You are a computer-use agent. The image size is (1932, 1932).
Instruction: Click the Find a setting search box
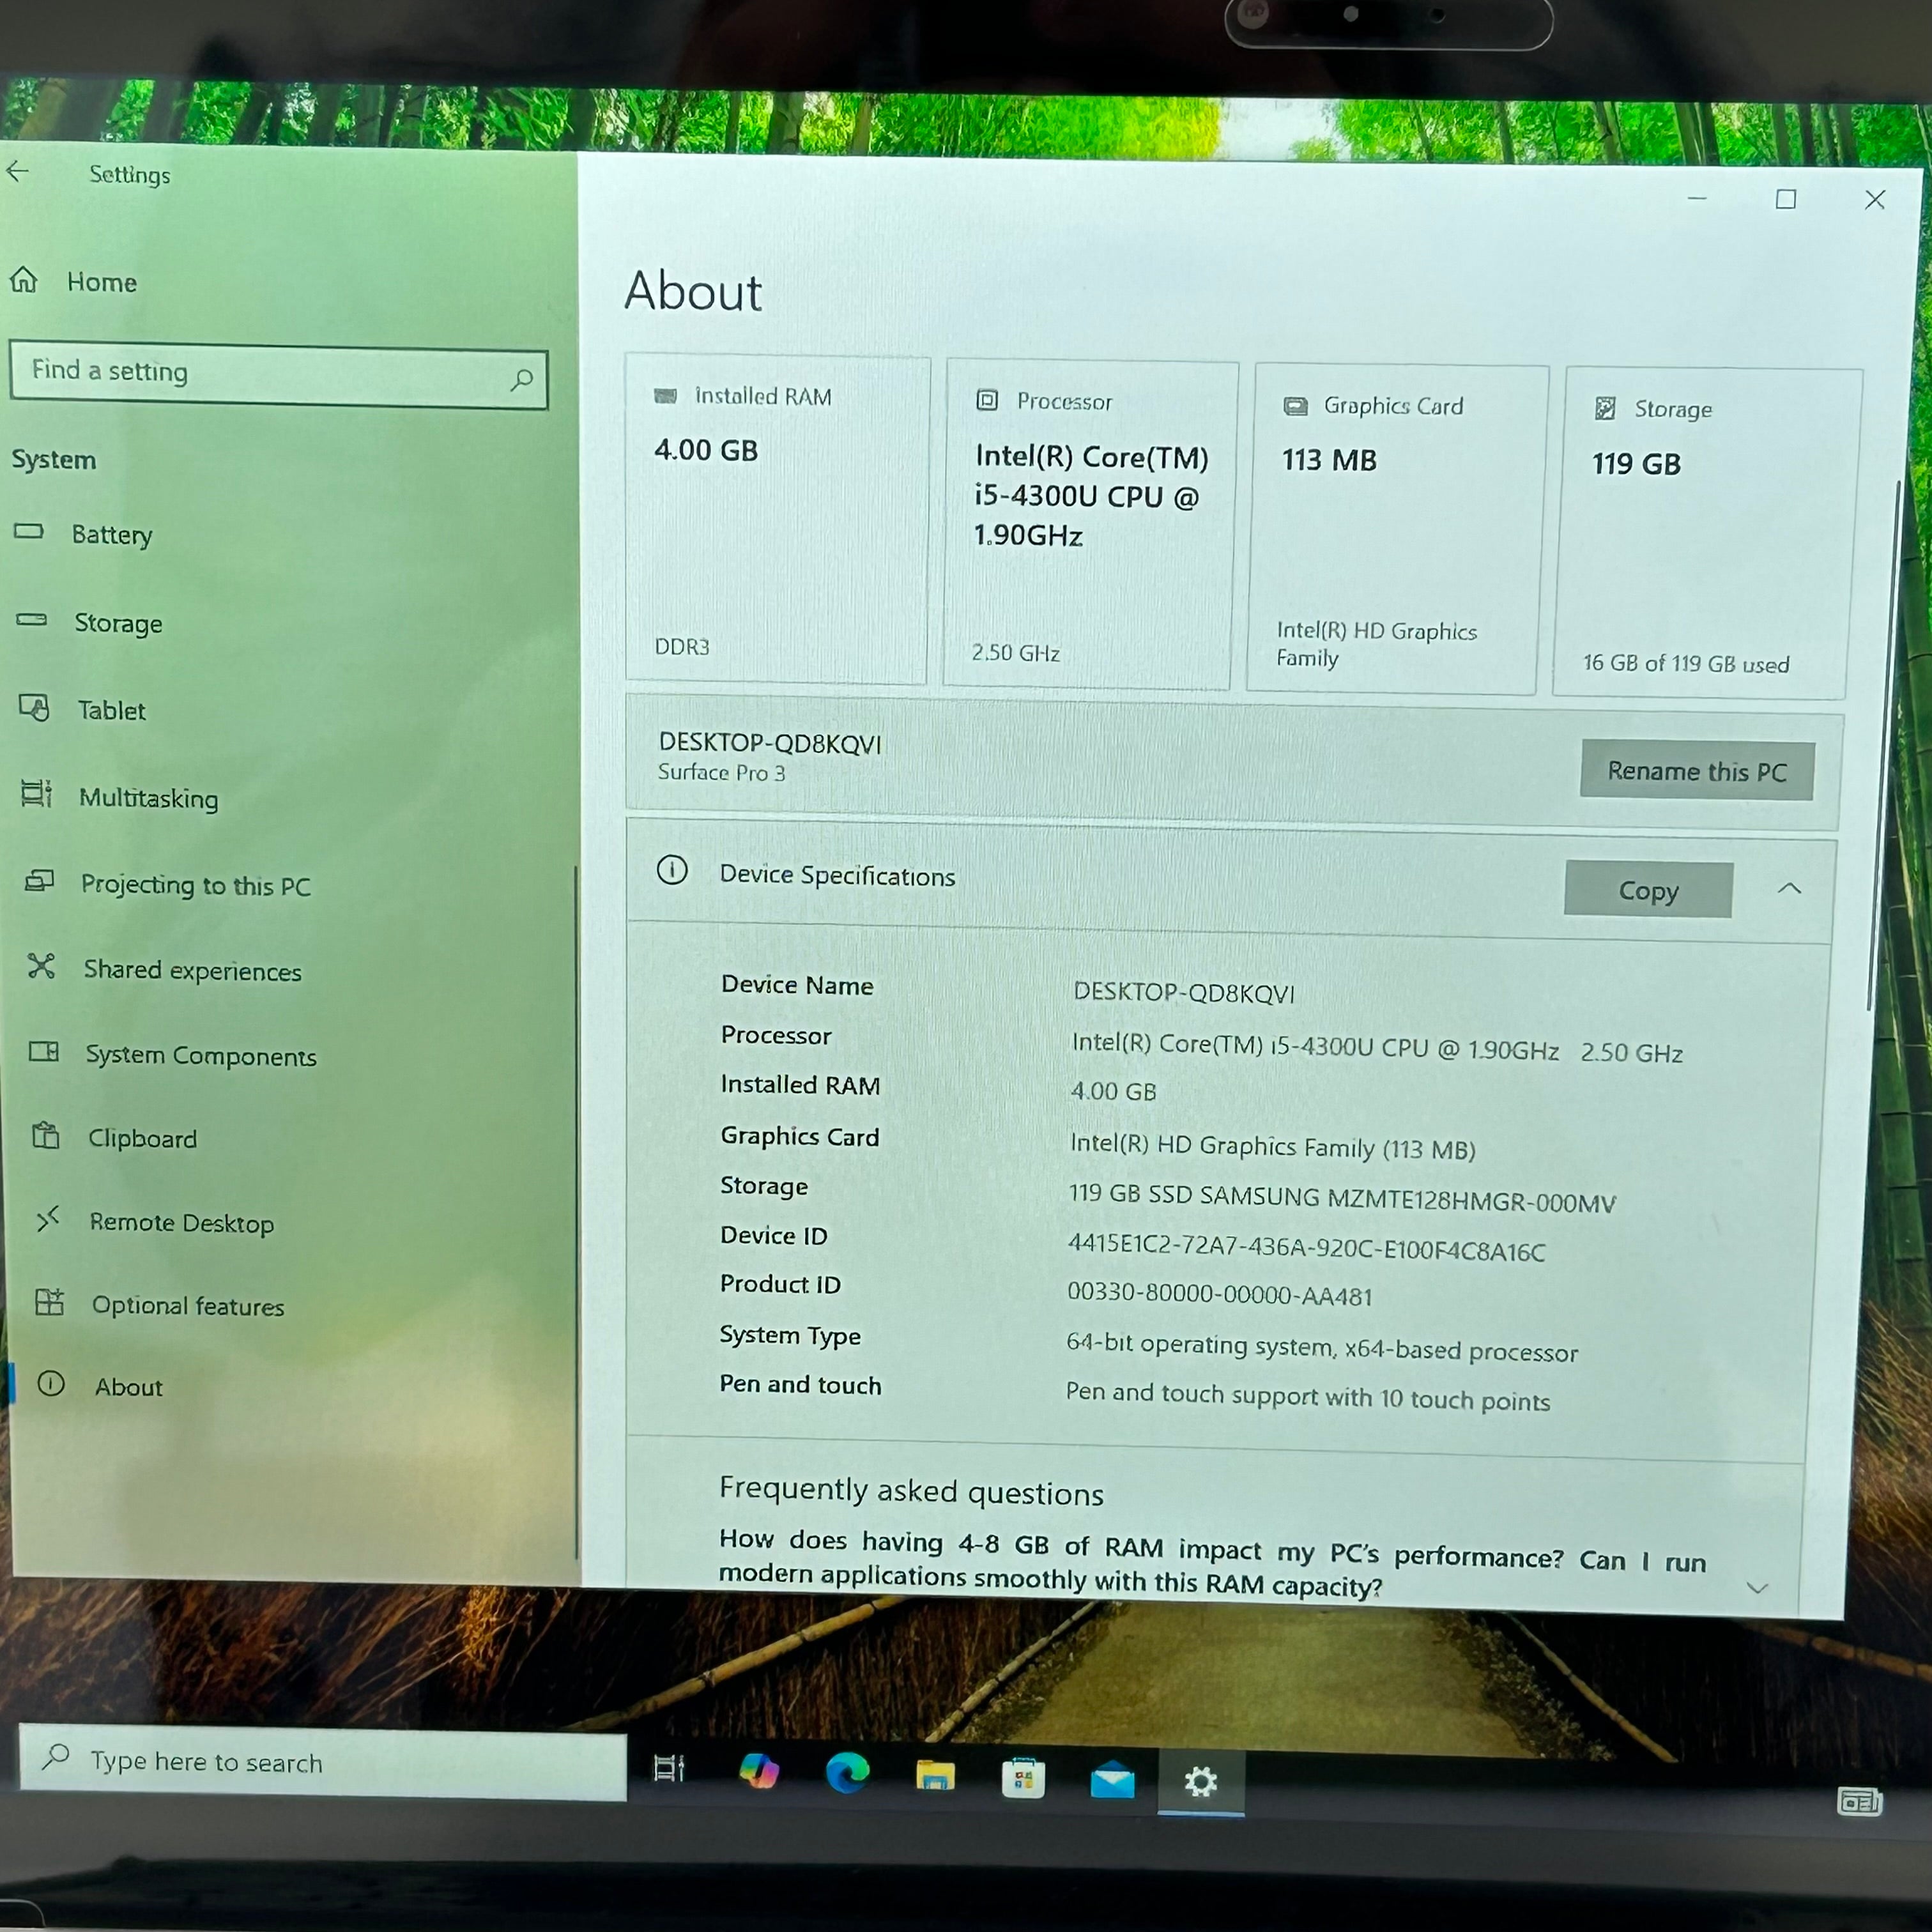click(278, 375)
